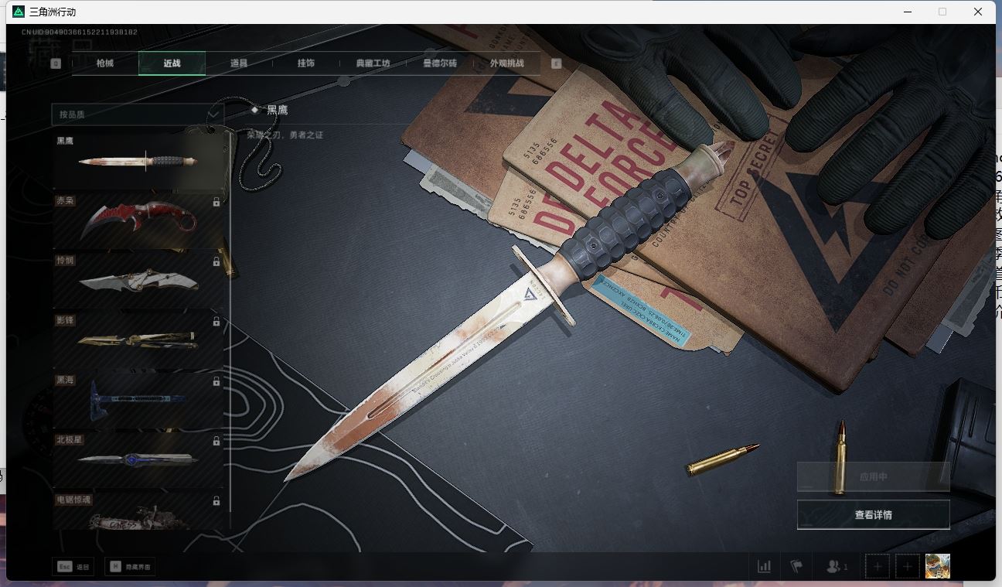Select the 外观挑战 tab
Screen dimensions: 1002x587
pyautogui.click(x=506, y=63)
